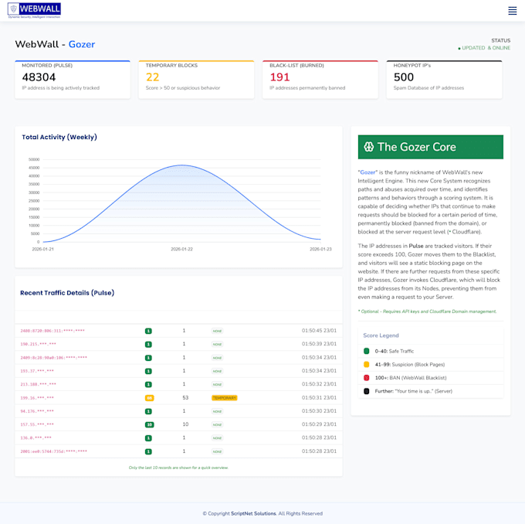The image size is (525, 524).
Task: Click the NONE badge in the 193.37 row
Action: [x=217, y=371]
